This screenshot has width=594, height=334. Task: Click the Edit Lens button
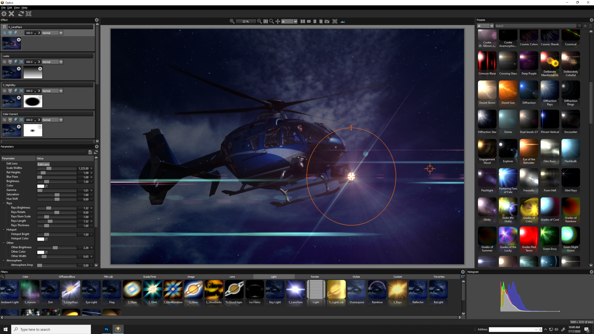(43, 164)
